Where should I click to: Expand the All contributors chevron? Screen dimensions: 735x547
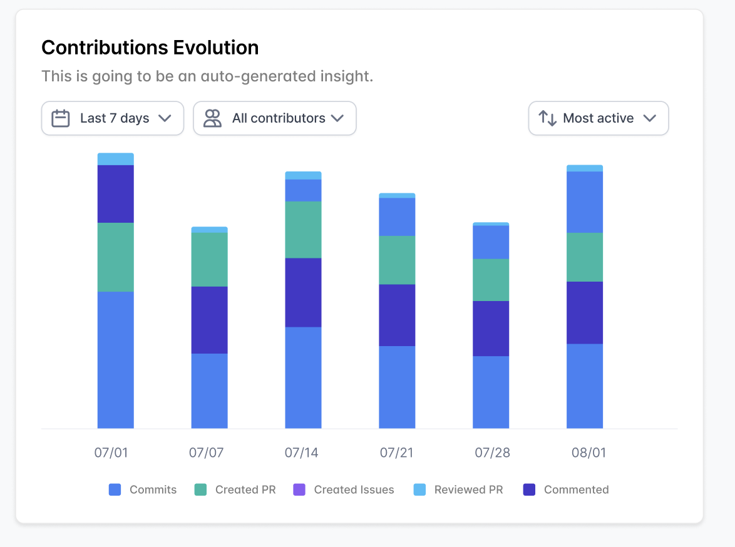tap(337, 118)
